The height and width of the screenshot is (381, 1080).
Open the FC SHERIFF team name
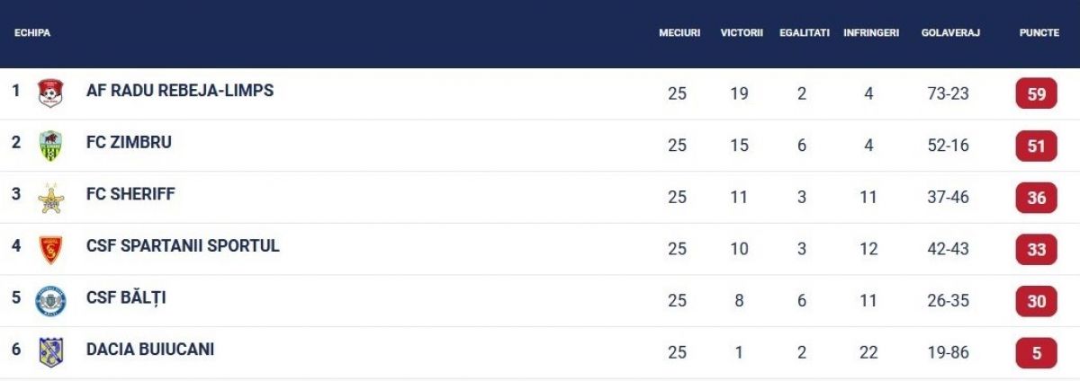pyautogui.click(x=130, y=194)
